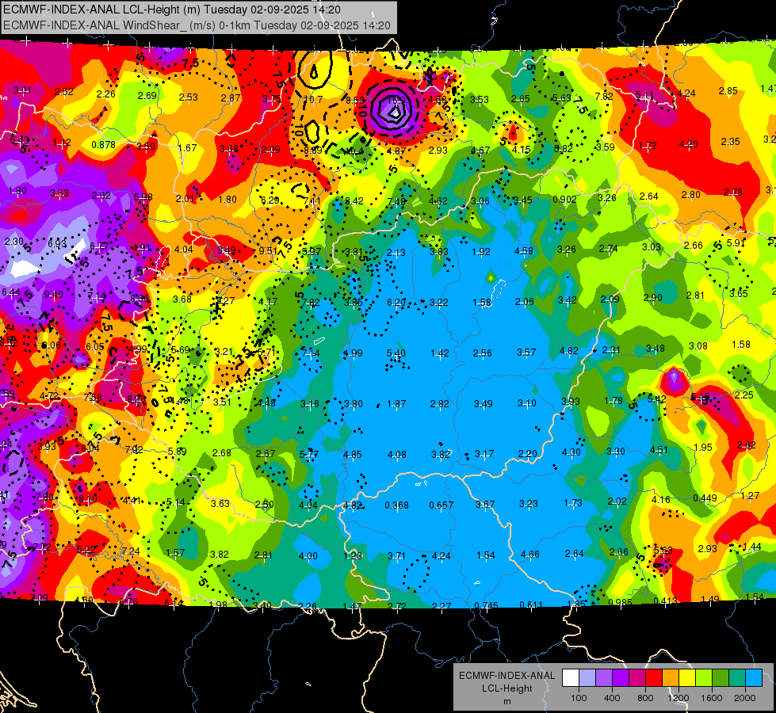Click the legend scale label 400
This screenshot has width=776, height=713.
(x=612, y=698)
